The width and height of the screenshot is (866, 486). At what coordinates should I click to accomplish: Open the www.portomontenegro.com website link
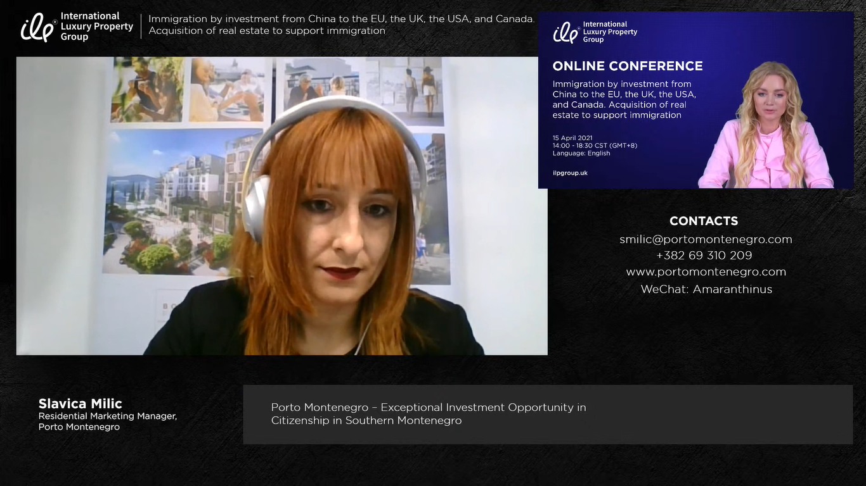point(706,272)
